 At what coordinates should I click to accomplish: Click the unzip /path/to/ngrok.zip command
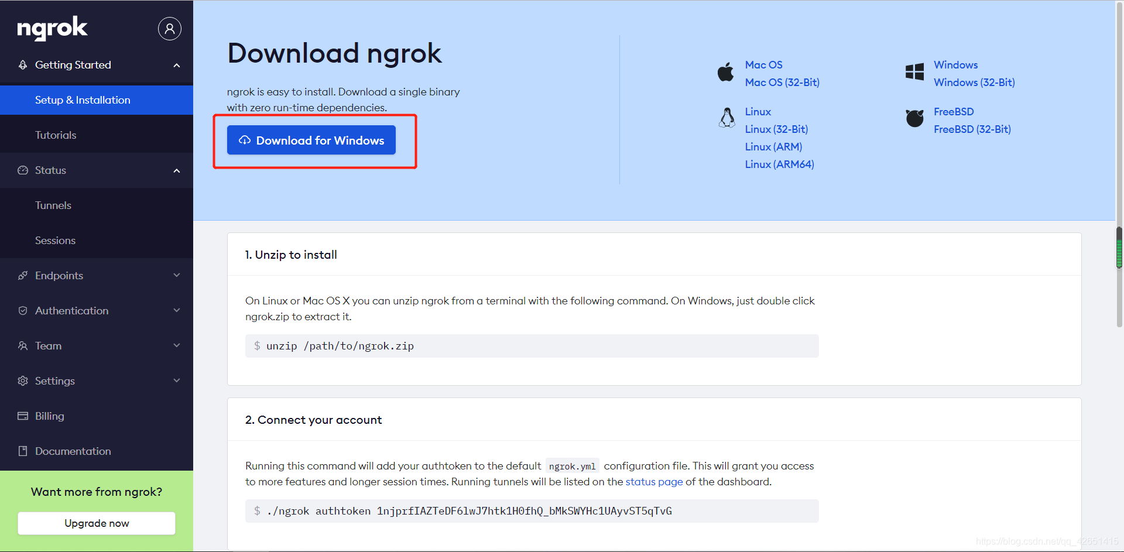[532, 346]
